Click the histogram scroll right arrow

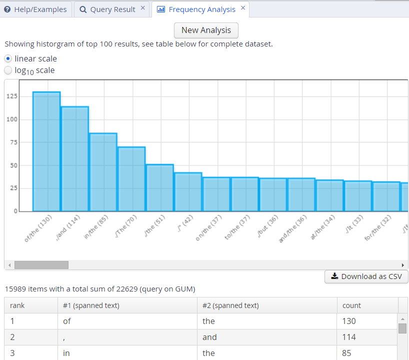click(x=403, y=265)
